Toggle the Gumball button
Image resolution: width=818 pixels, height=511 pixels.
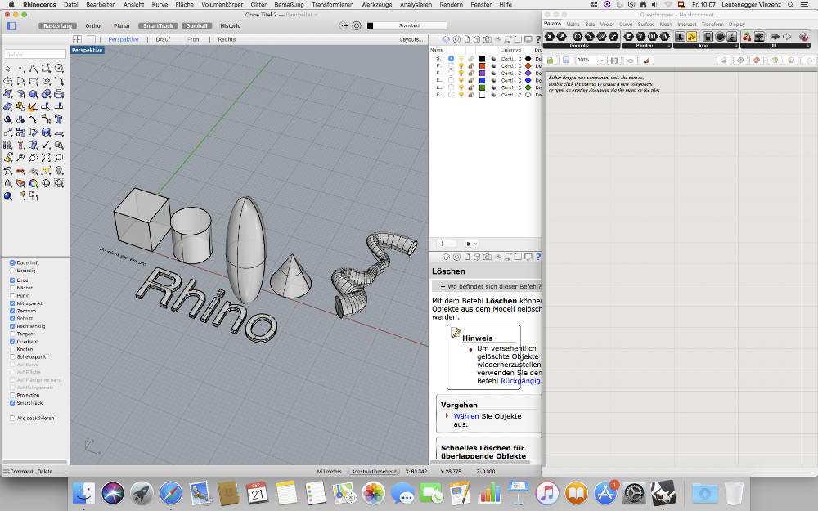196,25
